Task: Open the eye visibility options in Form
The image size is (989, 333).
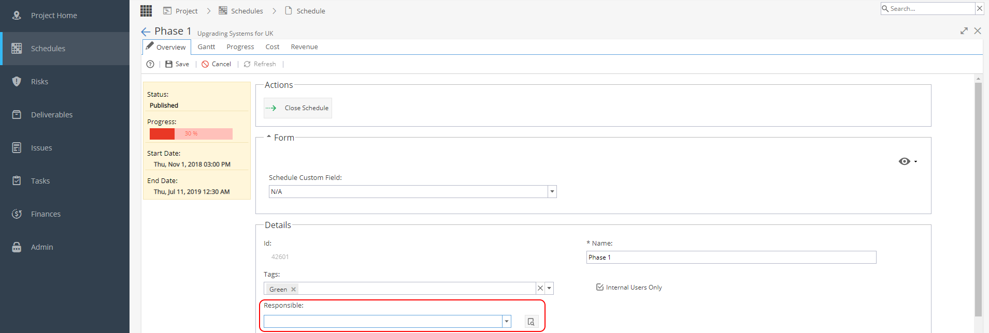Action: coord(908,161)
